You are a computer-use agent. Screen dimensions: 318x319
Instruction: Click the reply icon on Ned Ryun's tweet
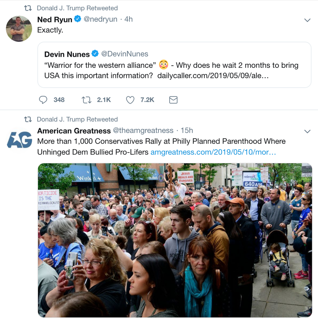coord(43,100)
